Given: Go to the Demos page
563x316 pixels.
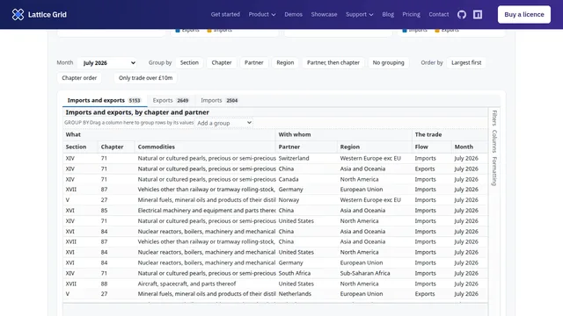Looking at the screenshot, I should pyautogui.click(x=293, y=14).
